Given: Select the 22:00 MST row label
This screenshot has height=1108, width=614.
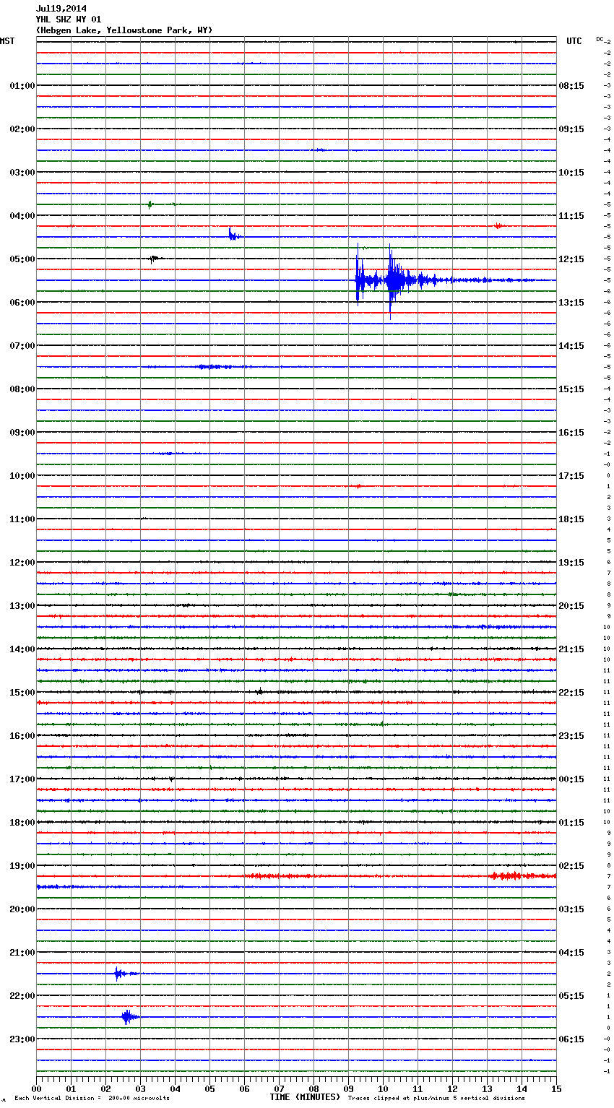Looking at the screenshot, I should pyautogui.click(x=22, y=995).
